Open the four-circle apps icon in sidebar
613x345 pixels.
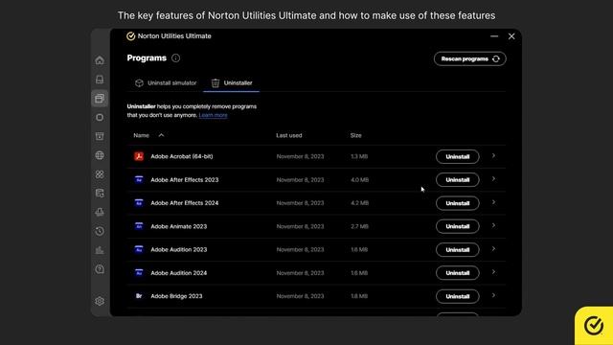pos(100,174)
